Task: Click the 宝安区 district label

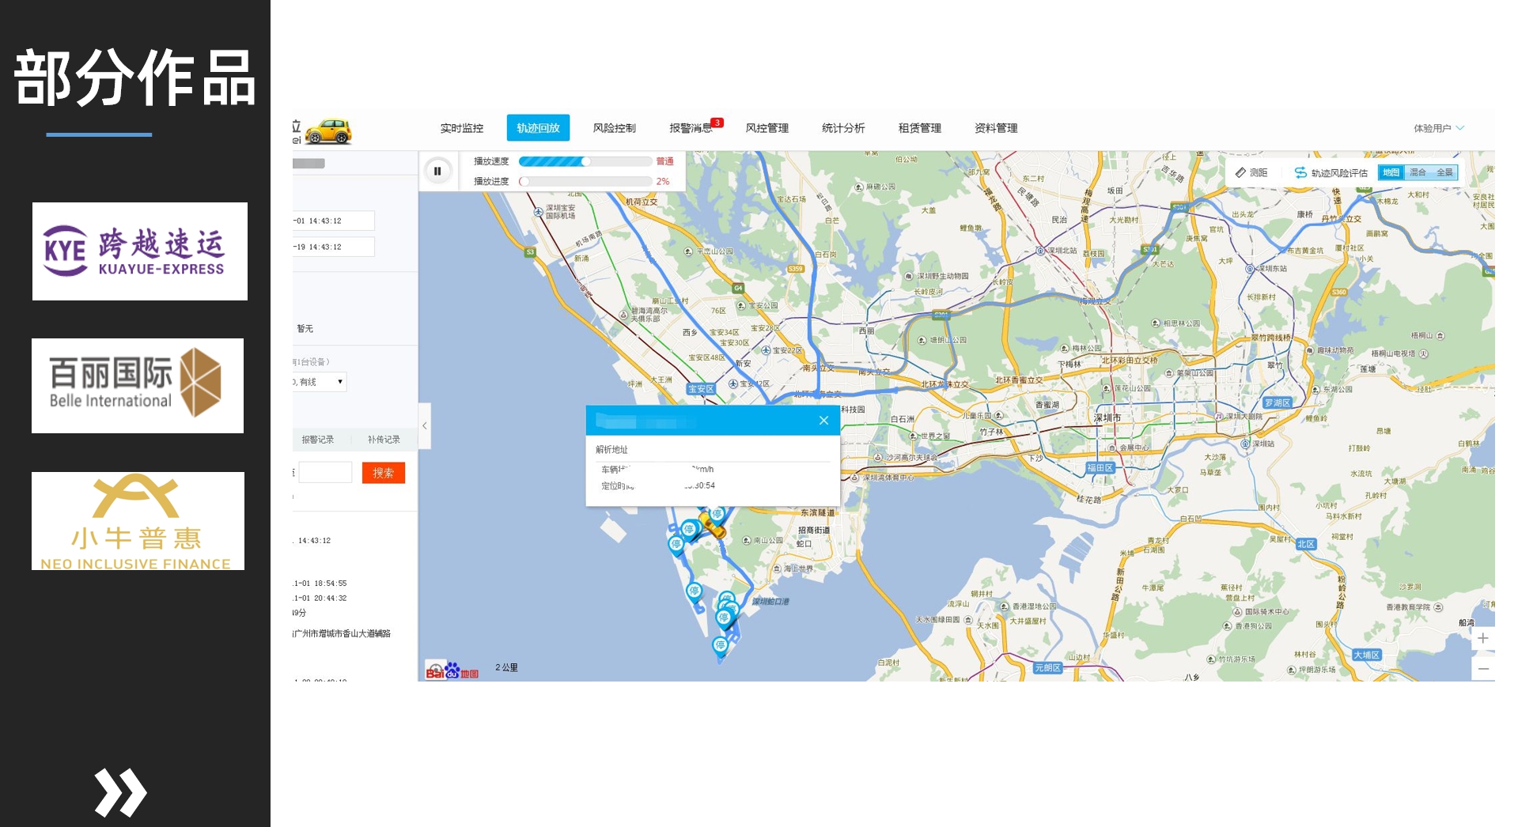Action: 701,389
